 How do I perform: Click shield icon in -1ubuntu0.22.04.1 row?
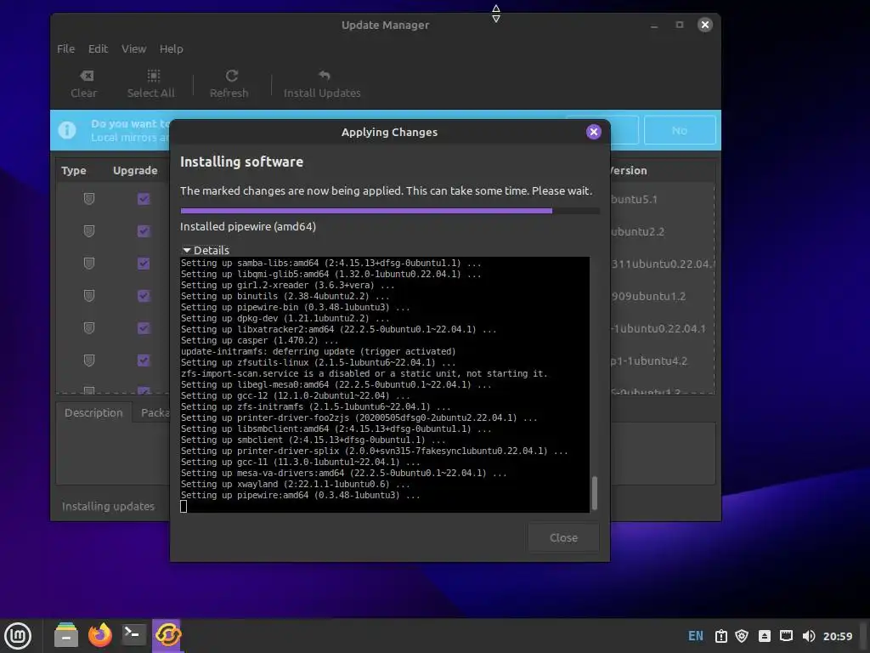pyautogui.click(x=88, y=328)
